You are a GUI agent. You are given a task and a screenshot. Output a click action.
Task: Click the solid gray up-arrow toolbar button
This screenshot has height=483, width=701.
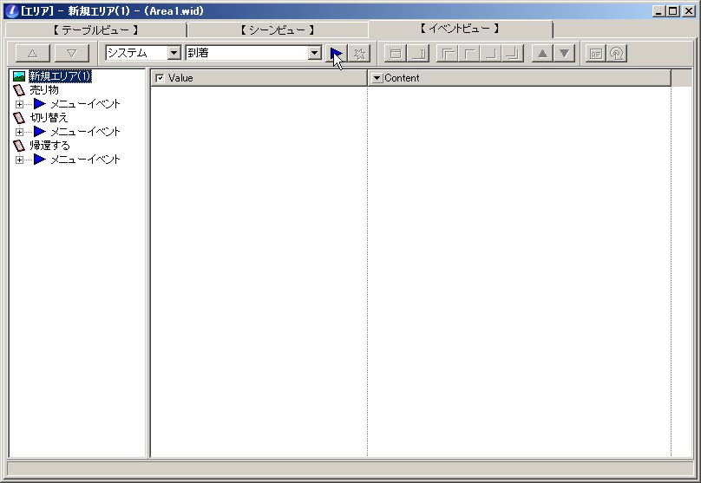(x=542, y=54)
